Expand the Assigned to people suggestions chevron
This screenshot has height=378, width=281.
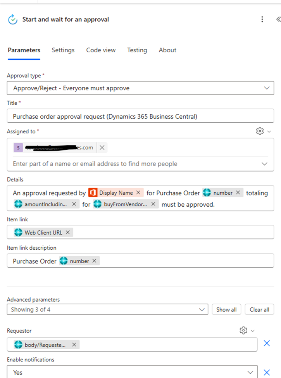click(x=264, y=164)
